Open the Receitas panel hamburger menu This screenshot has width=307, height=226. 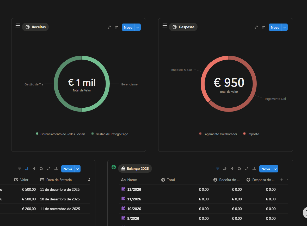pos(18,26)
